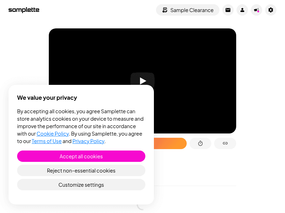The image size is (285, 213).
Task: Click the orange gradient button below video
Action: [x=170, y=143]
